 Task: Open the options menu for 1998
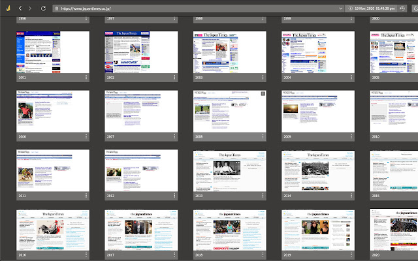tap(263, 19)
